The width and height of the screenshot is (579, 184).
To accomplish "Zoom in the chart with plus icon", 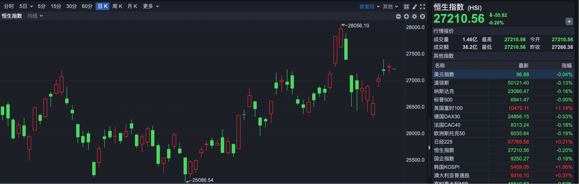I will point(407,17).
